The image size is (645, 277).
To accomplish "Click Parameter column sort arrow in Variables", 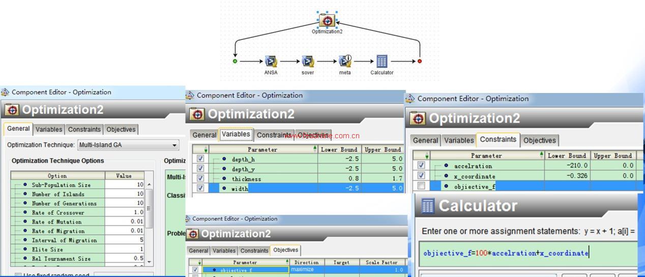I will click(315, 149).
